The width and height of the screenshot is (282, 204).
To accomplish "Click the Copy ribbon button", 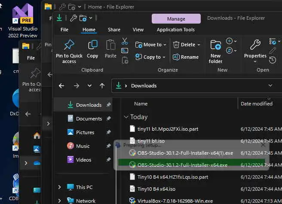I will pyautogui.click(x=92, y=49).
